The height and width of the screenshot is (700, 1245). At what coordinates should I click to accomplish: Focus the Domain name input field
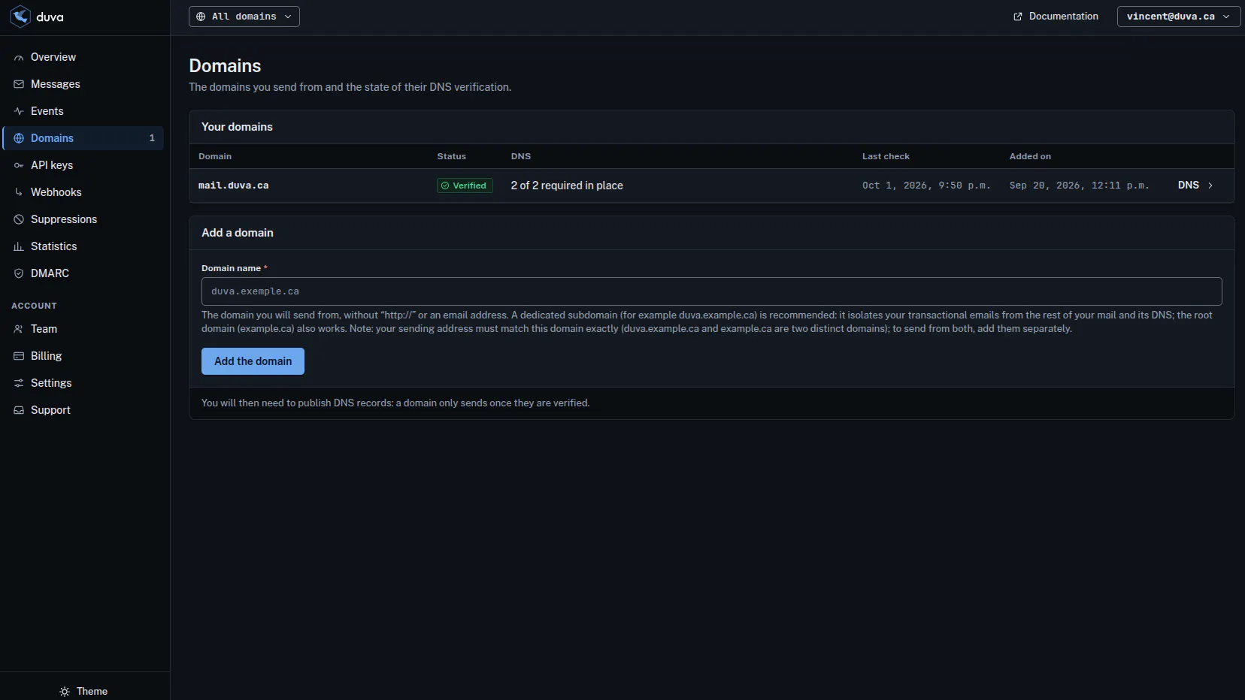[x=711, y=291]
